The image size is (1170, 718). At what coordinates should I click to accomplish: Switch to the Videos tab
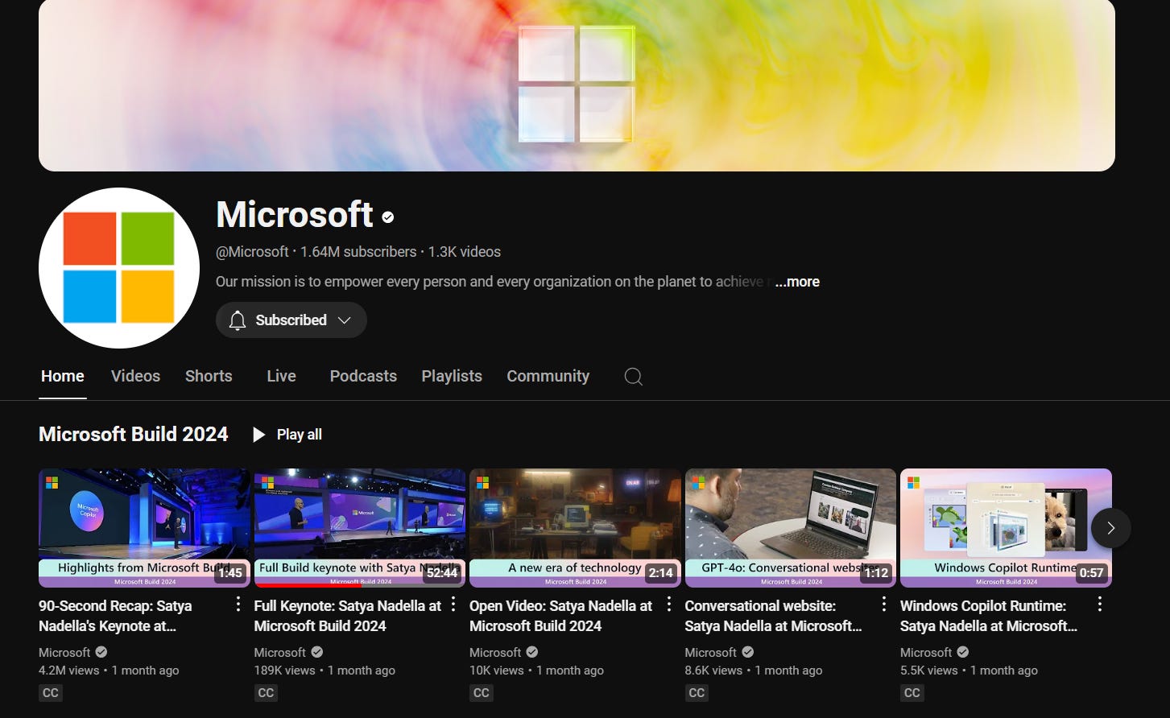135,376
